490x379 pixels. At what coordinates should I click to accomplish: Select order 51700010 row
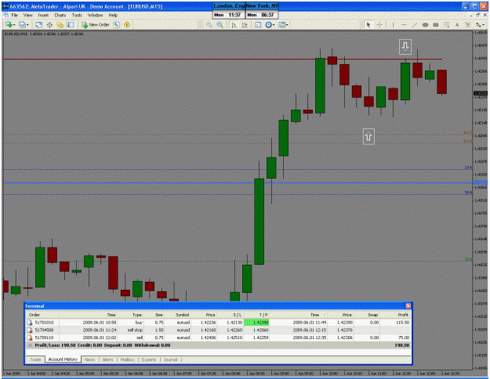point(219,322)
